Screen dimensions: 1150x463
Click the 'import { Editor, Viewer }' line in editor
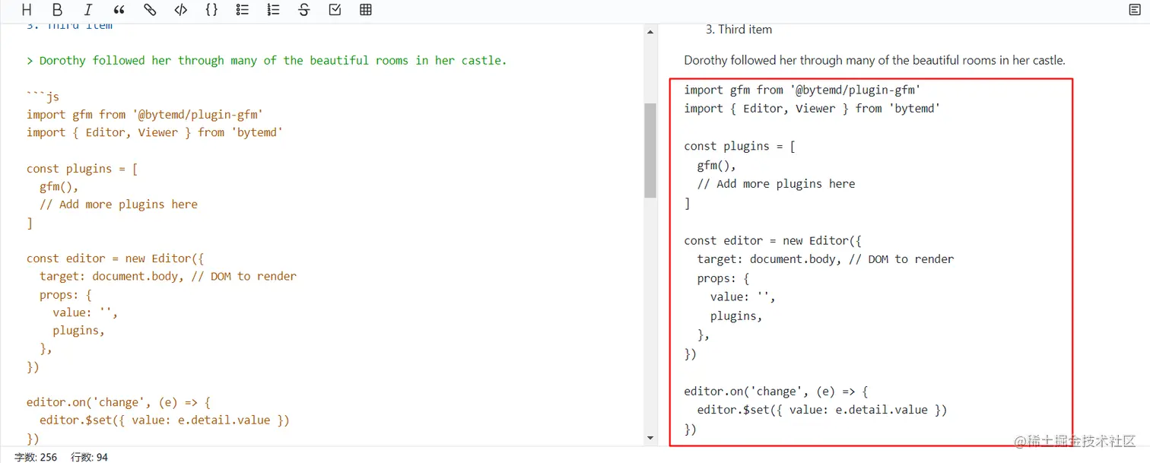coord(154,132)
